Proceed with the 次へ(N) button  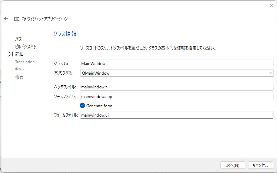click(233, 165)
